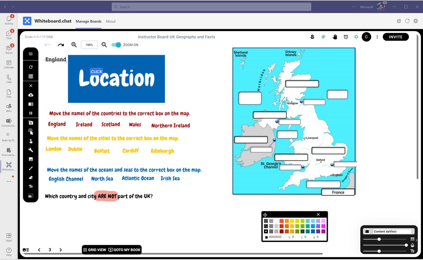Open the hamburger menu atop the left toolbar
This screenshot has width=423, height=260.
[x=31, y=54]
